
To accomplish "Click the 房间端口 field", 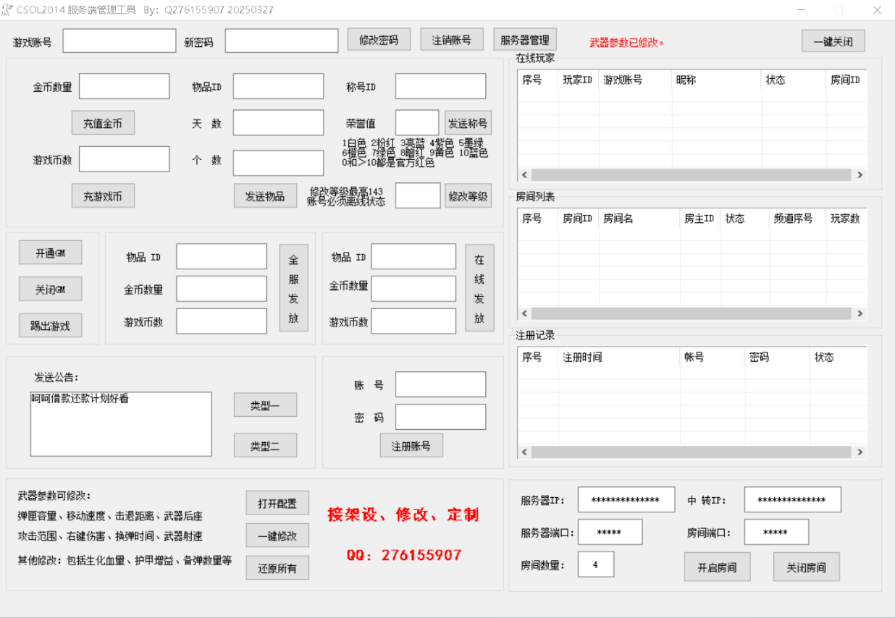I will point(776,532).
